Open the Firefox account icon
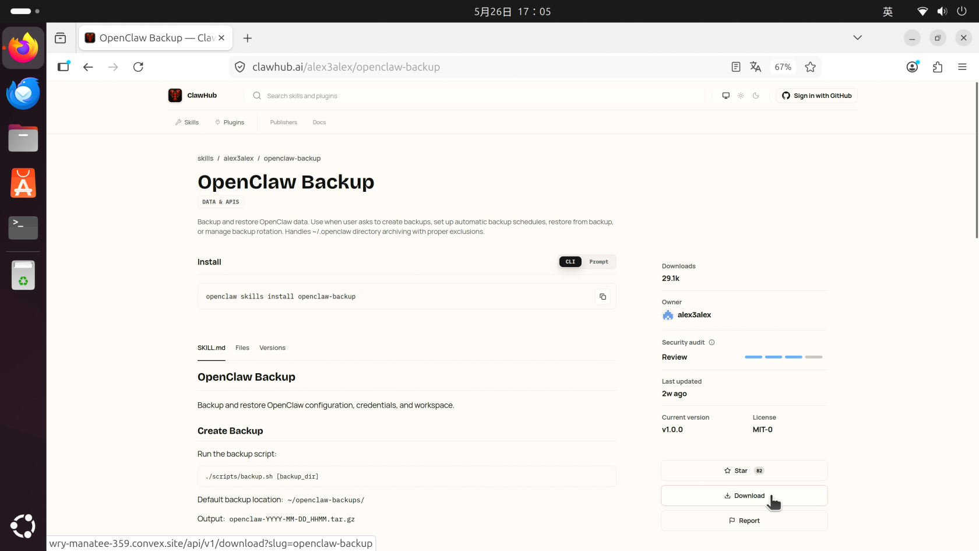The width and height of the screenshot is (979, 551). pos(913,67)
